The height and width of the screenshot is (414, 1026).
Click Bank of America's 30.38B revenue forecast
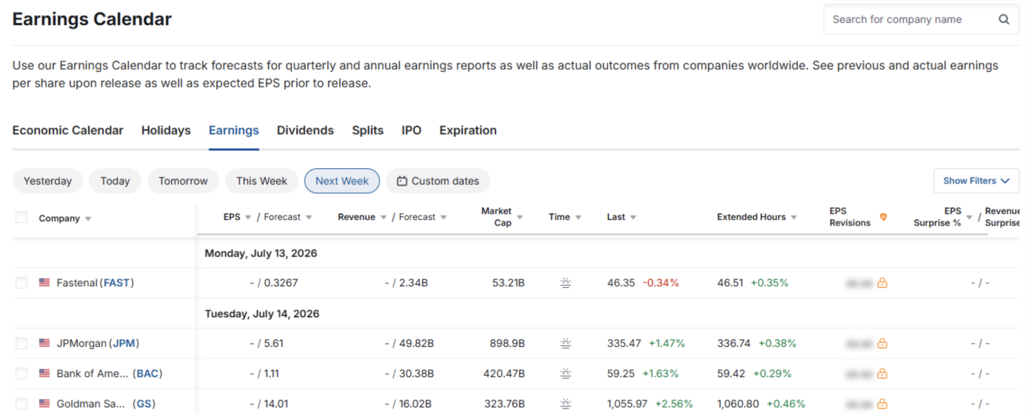click(416, 374)
